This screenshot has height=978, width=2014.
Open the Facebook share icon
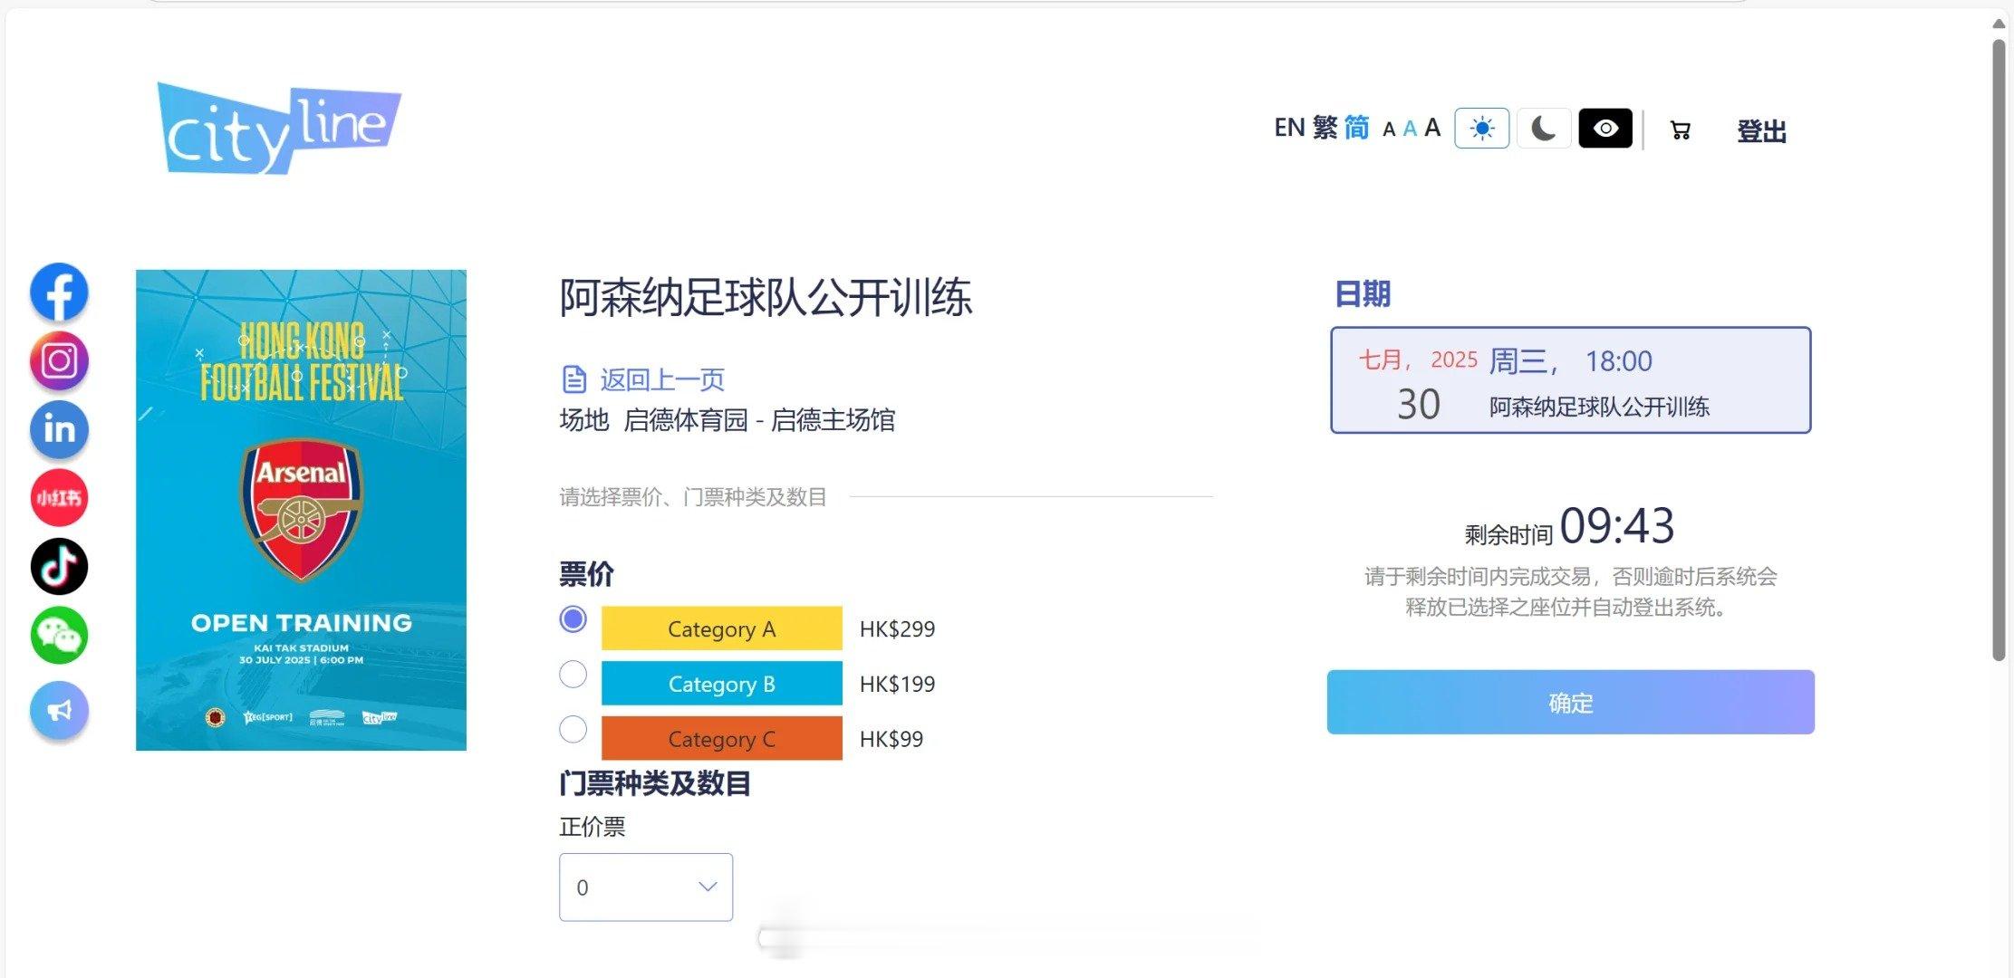tap(59, 292)
